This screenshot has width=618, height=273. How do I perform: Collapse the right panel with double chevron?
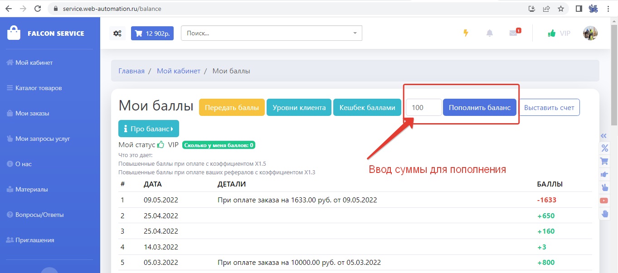(603, 136)
